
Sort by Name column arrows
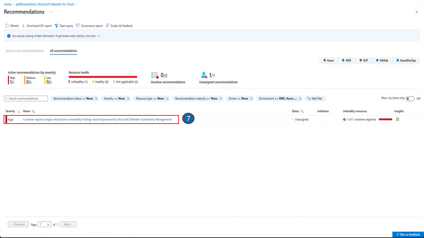pyautogui.click(x=33, y=111)
